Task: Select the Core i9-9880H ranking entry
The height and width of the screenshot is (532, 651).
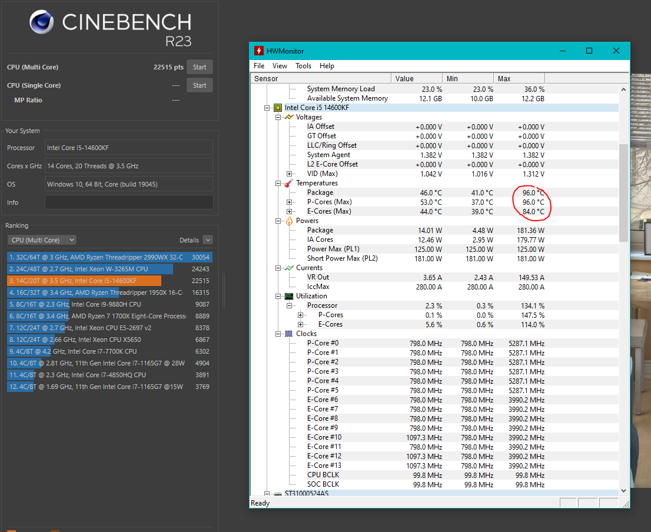Action: pyautogui.click(x=109, y=304)
